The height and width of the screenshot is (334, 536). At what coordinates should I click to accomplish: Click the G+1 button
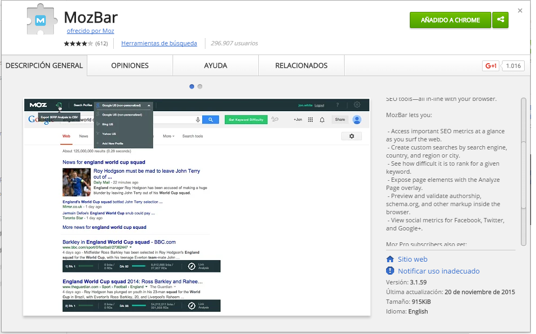click(x=491, y=66)
